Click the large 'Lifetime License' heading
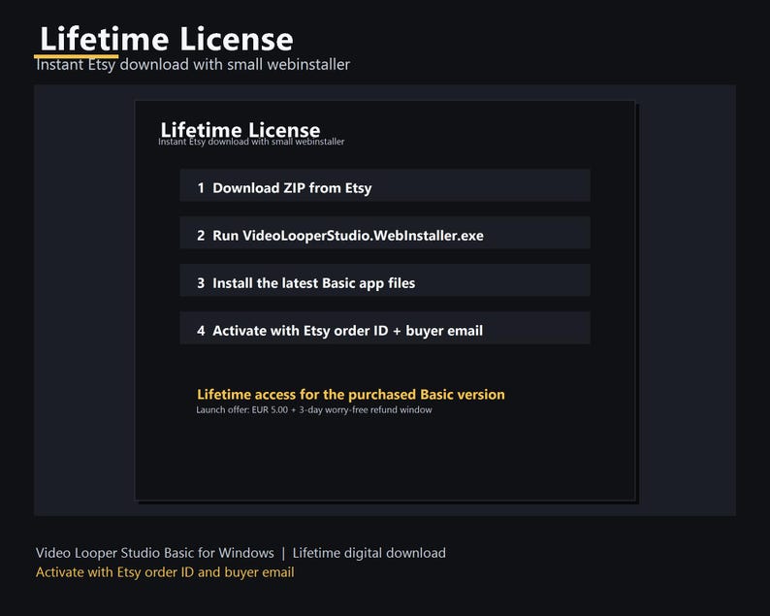The width and height of the screenshot is (770, 616). click(167, 39)
